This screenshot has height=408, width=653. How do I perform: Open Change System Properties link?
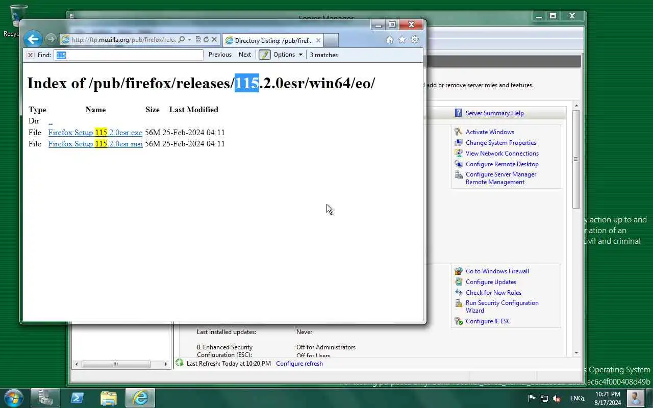click(501, 143)
